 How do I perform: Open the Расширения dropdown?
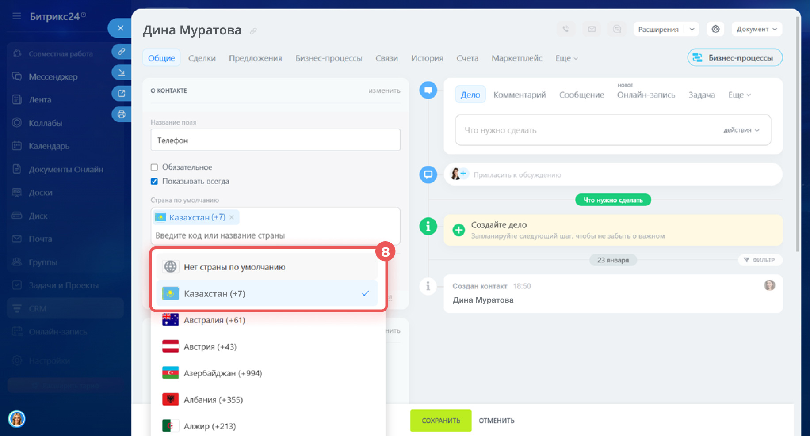pyautogui.click(x=692, y=29)
